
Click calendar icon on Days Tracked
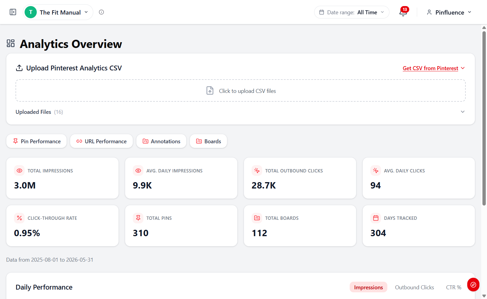pyautogui.click(x=376, y=218)
